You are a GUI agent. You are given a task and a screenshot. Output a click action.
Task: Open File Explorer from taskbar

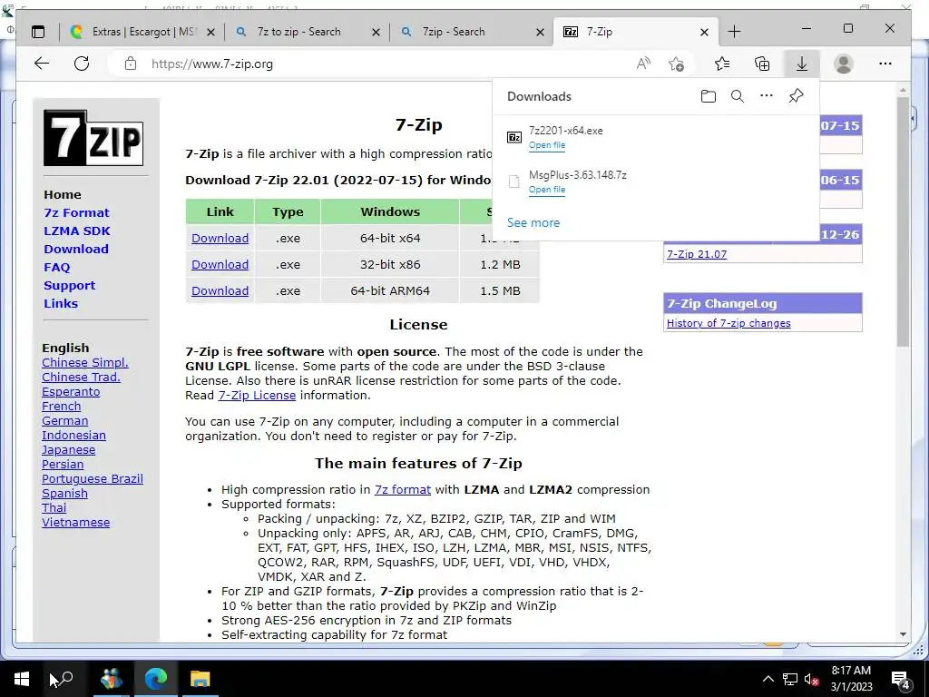point(200,679)
